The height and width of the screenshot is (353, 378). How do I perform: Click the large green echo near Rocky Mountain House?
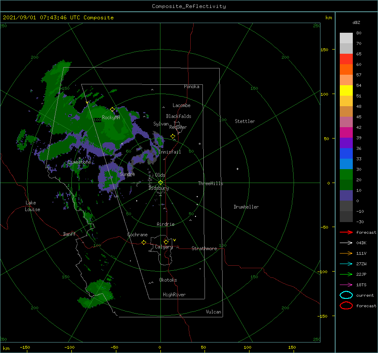pos(106,123)
